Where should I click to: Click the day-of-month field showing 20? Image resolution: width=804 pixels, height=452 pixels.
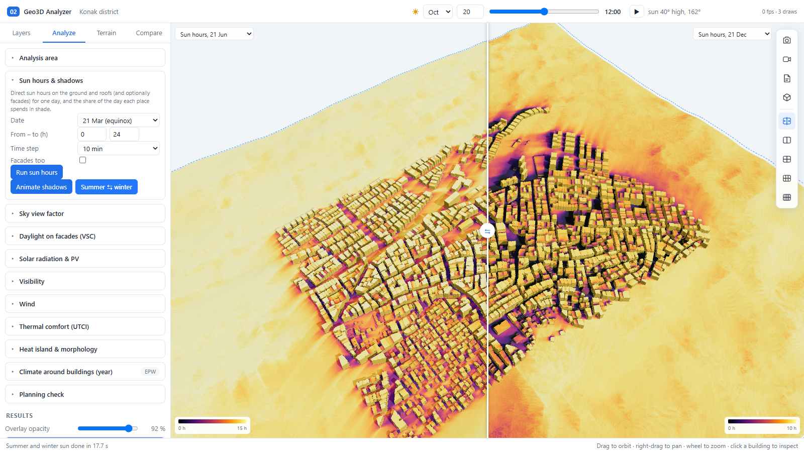pos(470,12)
